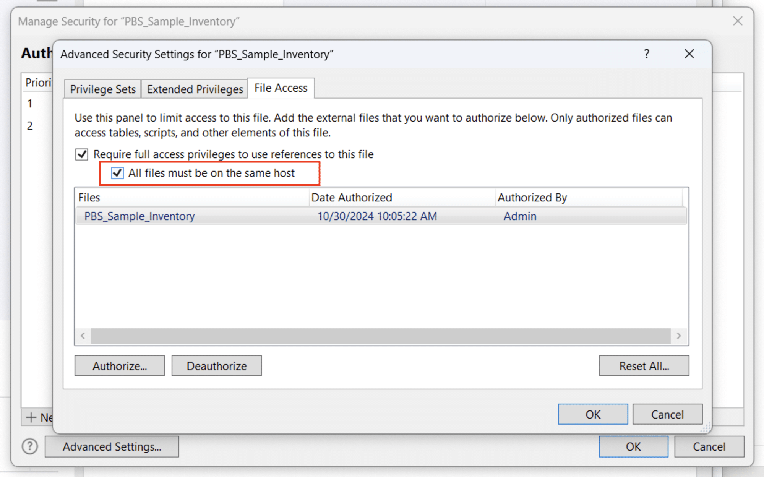Click the circular help icon at bottom left
The height and width of the screenshot is (477, 764).
(x=29, y=446)
